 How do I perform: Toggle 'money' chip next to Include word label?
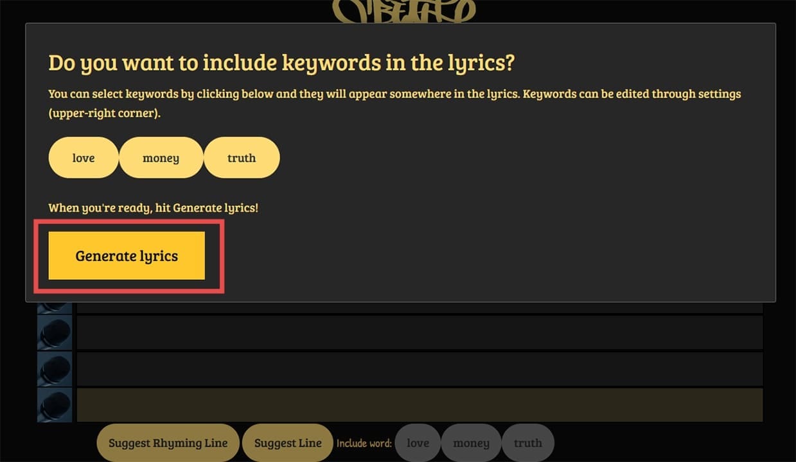tap(471, 443)
